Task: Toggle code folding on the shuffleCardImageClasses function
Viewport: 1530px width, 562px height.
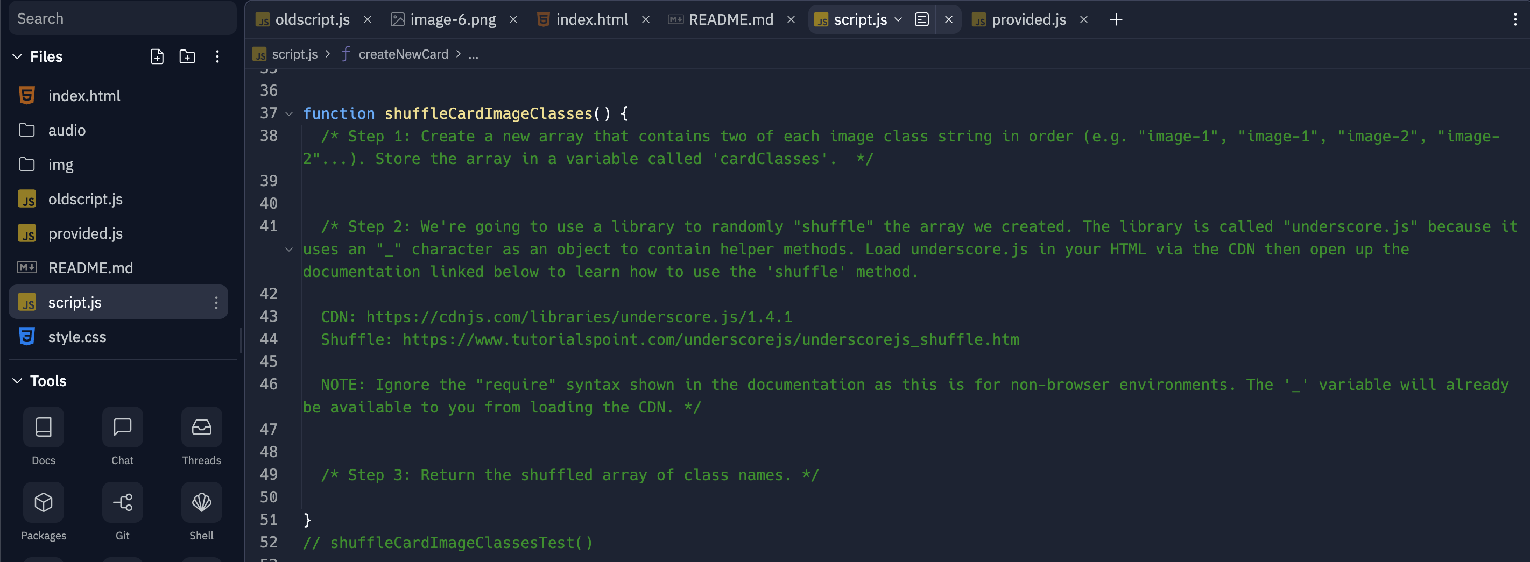Action: pos(288,113)
